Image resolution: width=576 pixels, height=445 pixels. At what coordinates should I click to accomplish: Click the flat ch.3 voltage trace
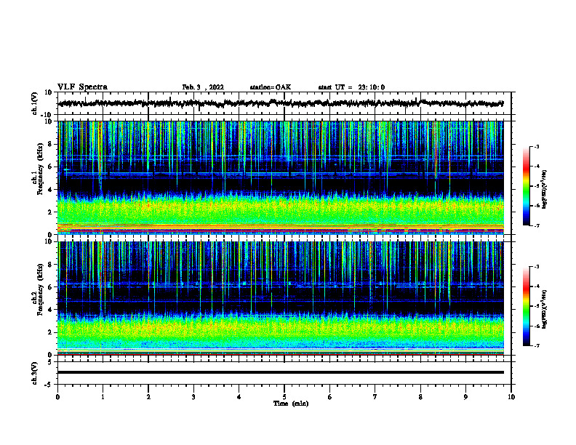[x=280, y=372]
